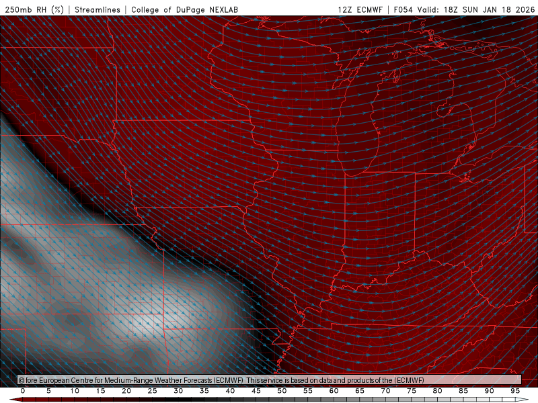Select the "18Z SUN JAN 18 2026" valid time
Viewport: 538px width, 403px height.
490,9
